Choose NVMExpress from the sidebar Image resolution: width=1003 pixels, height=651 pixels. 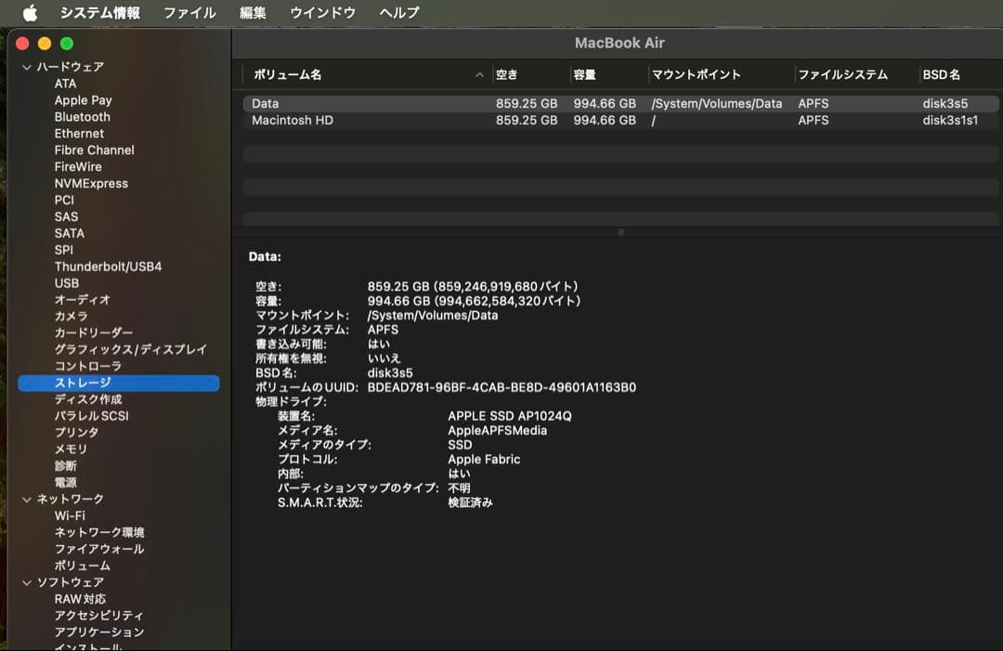[91, 184]
